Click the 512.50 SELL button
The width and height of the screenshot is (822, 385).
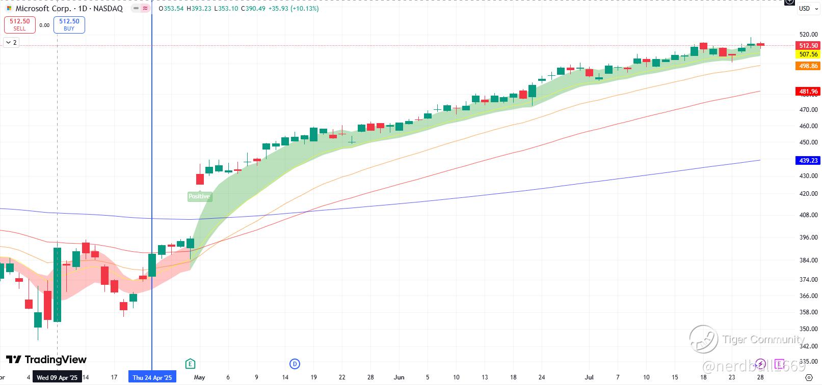(20, 24)
